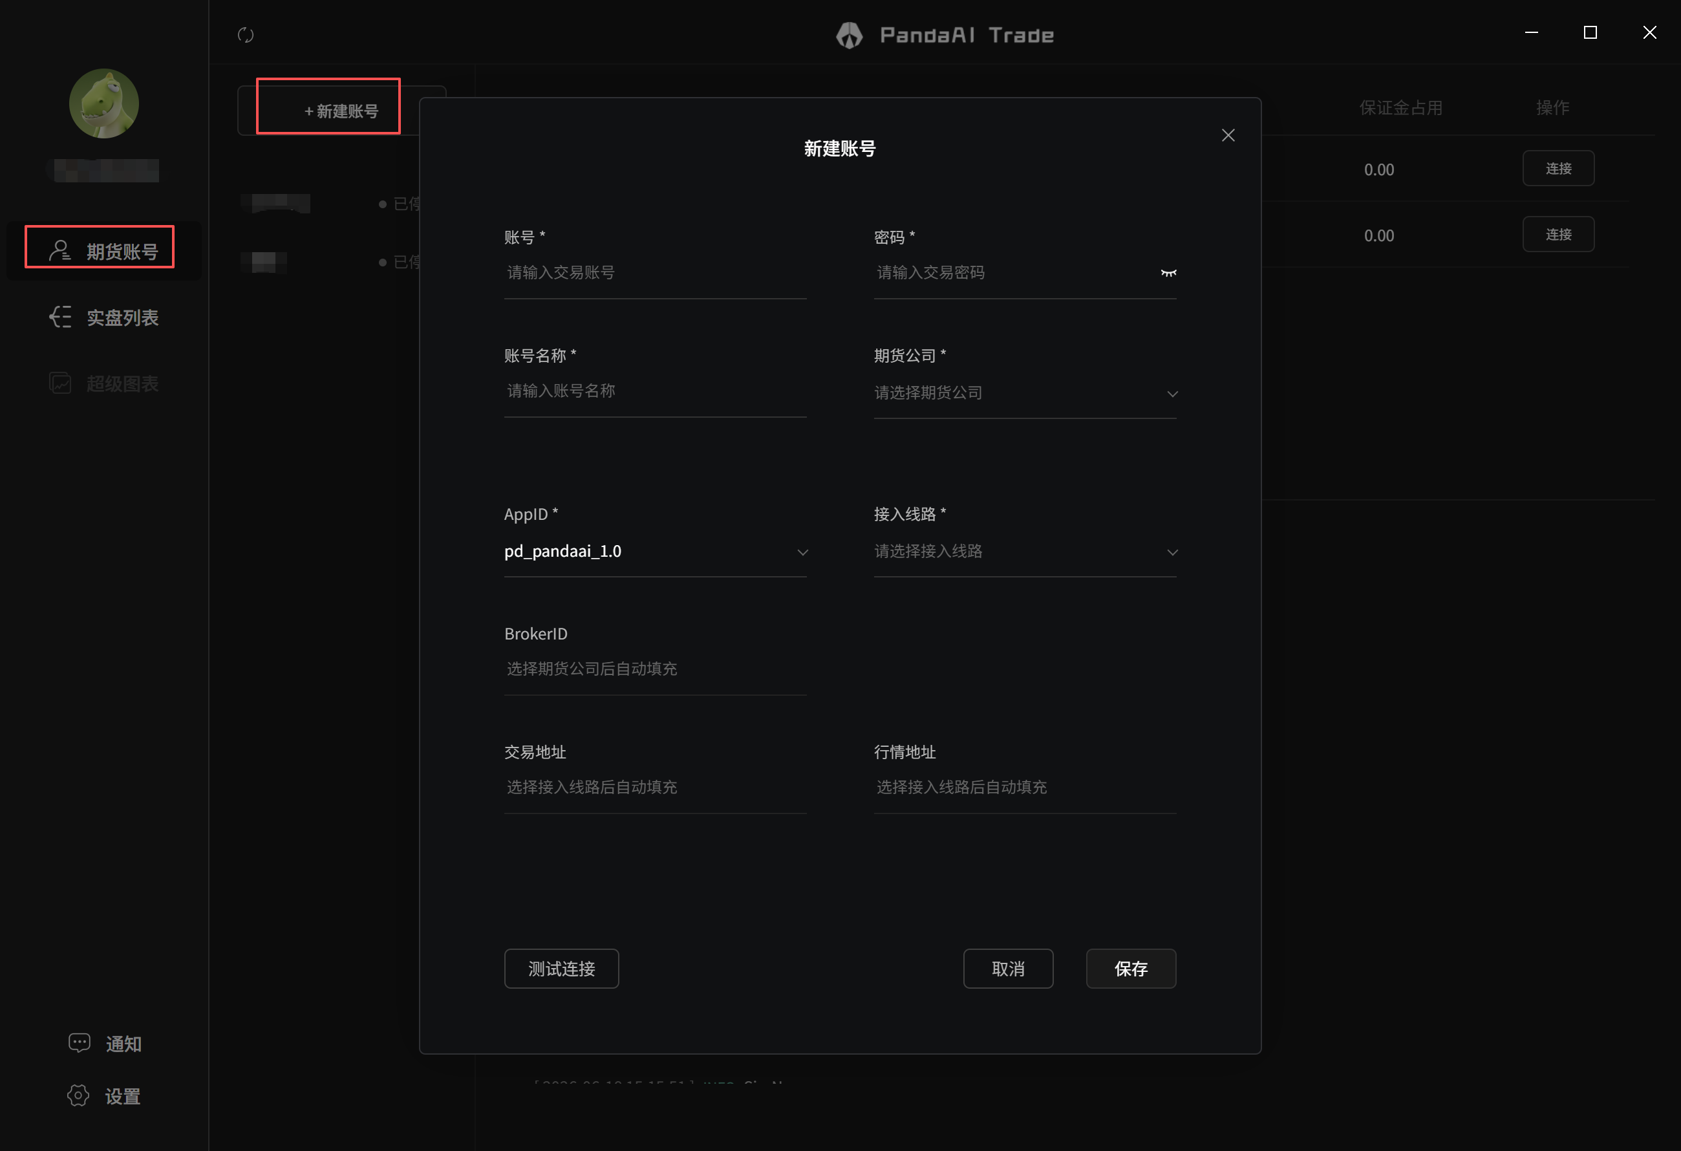Click the 期货账号 person icon
The image size is (1681, 1151).
60,250
